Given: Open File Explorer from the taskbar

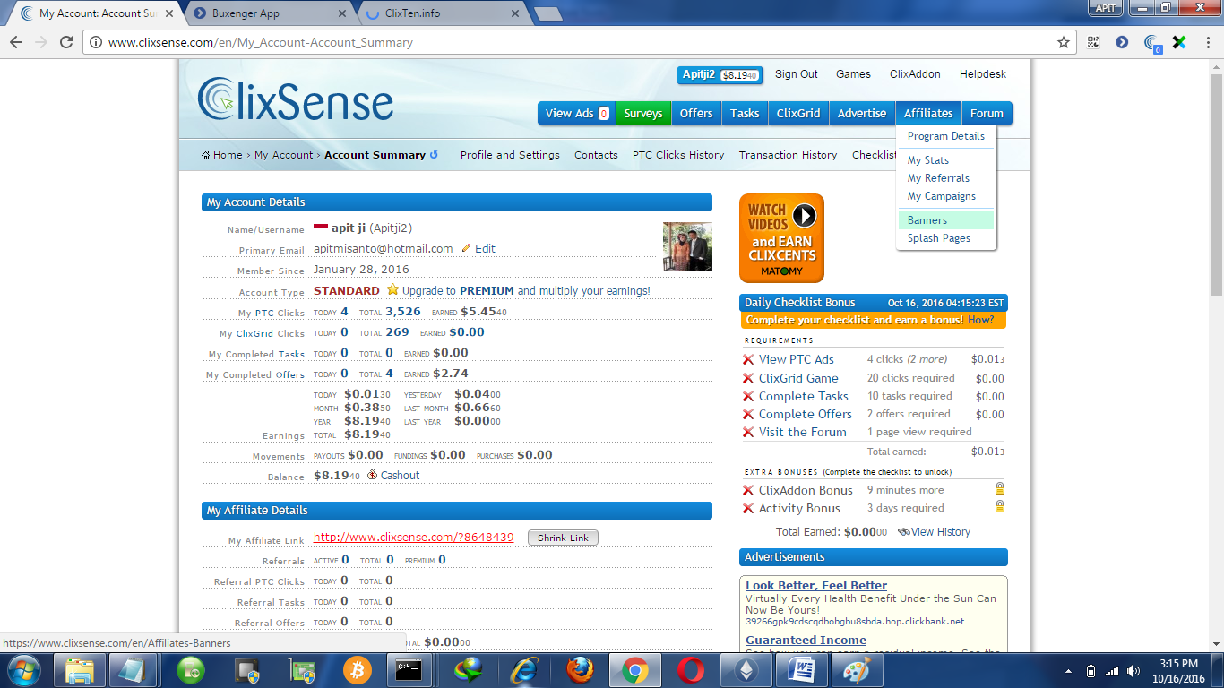Looking at the screenshot, I should coord(80,670).
